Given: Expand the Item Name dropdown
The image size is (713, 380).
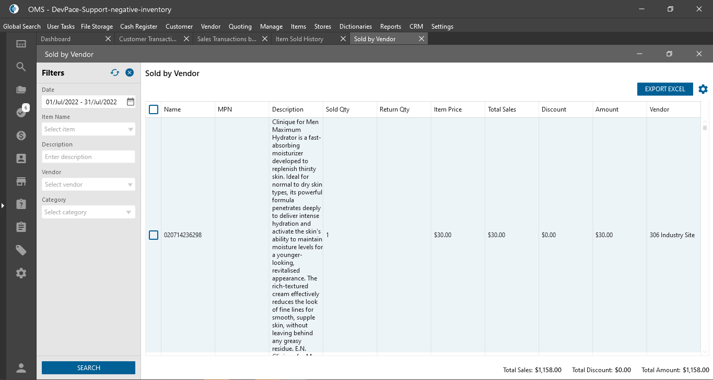Looking at the screenshot, I should click(x=131, y=129).
